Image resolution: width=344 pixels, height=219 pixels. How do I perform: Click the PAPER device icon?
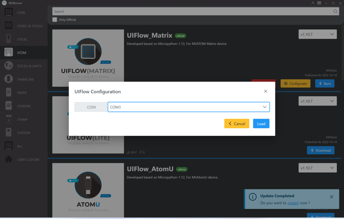coord(9,92)
